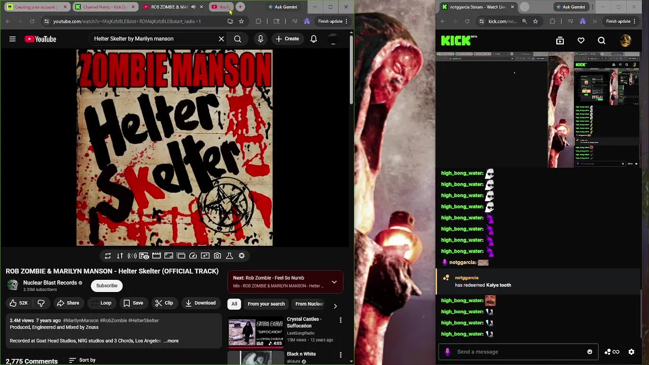Select the From your search chip
The height and width of the screenshot is (365, 649).
pos(266,304)
